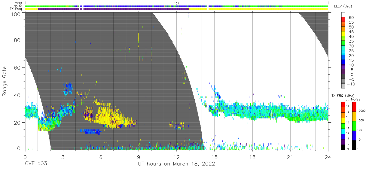Click the 60 label on ELEV colorbar
369x170 pixels.
tap(351, 17)
